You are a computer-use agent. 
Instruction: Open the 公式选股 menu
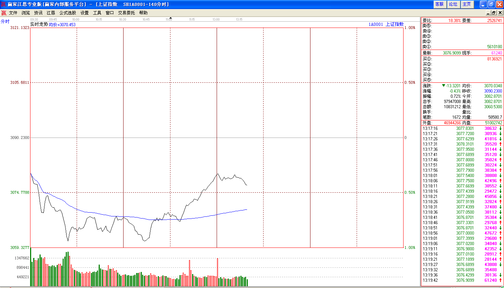(x=68, y=13)
